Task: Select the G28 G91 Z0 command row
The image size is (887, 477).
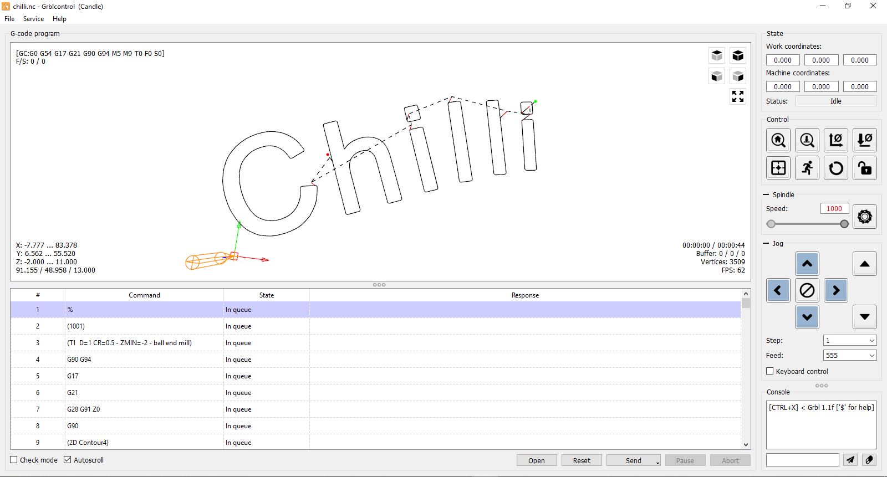Action: coord(375,409)
